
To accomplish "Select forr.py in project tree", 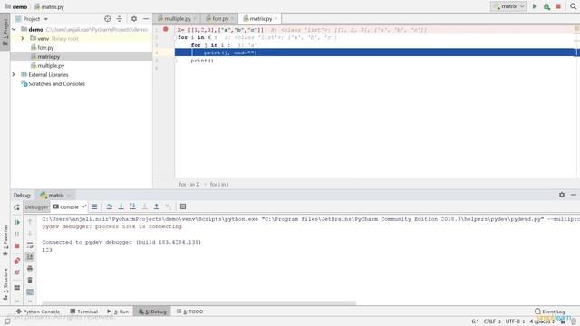I will pos(45,48).
